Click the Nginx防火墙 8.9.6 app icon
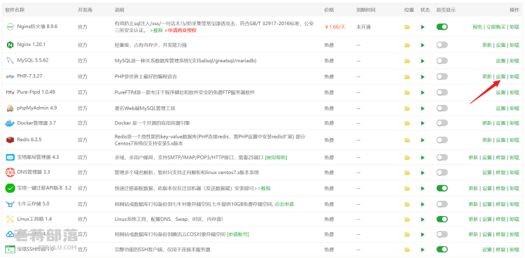This screenshot has width=525, height=258. (10, 27)
